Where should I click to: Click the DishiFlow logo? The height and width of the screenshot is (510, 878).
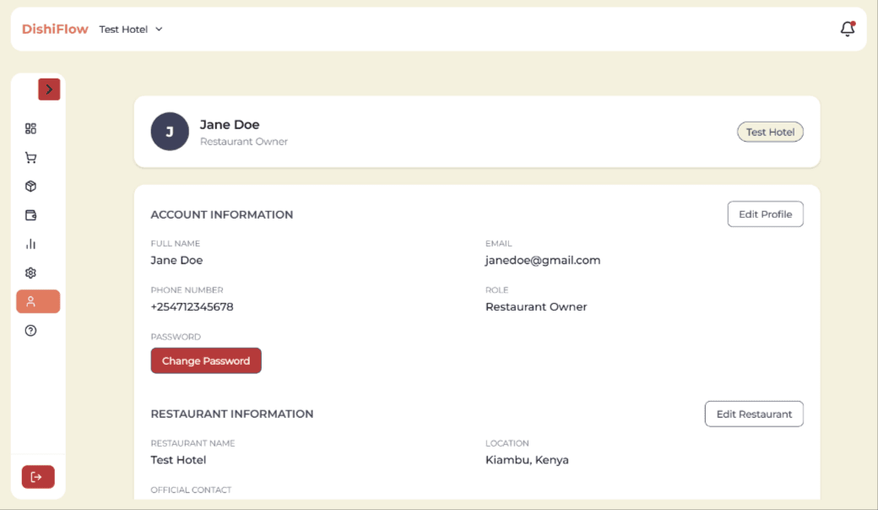[55, 30]
